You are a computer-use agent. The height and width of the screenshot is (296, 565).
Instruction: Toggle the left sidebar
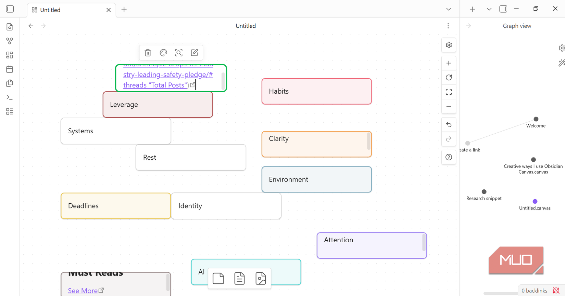(10, 9)
